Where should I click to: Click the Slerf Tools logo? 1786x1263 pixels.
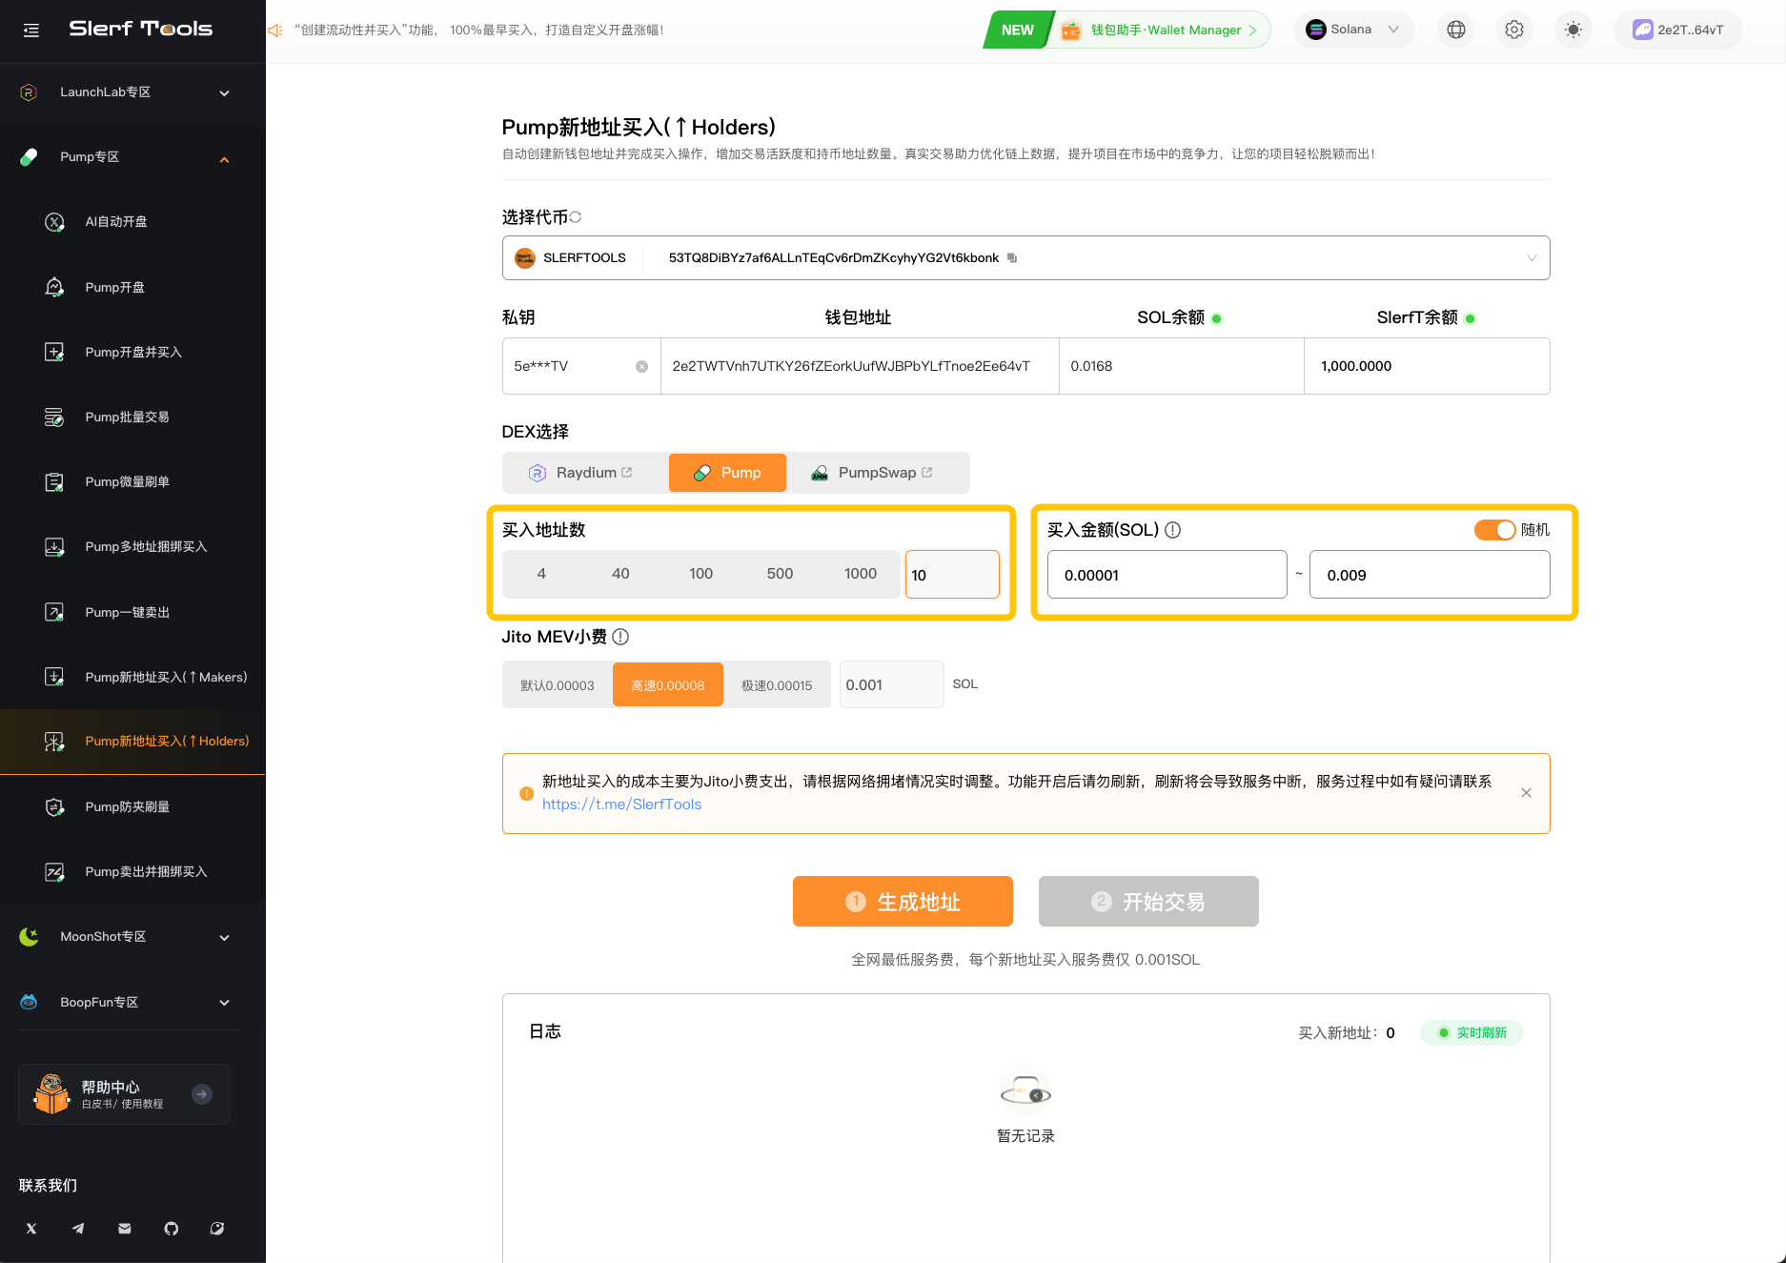141,29
